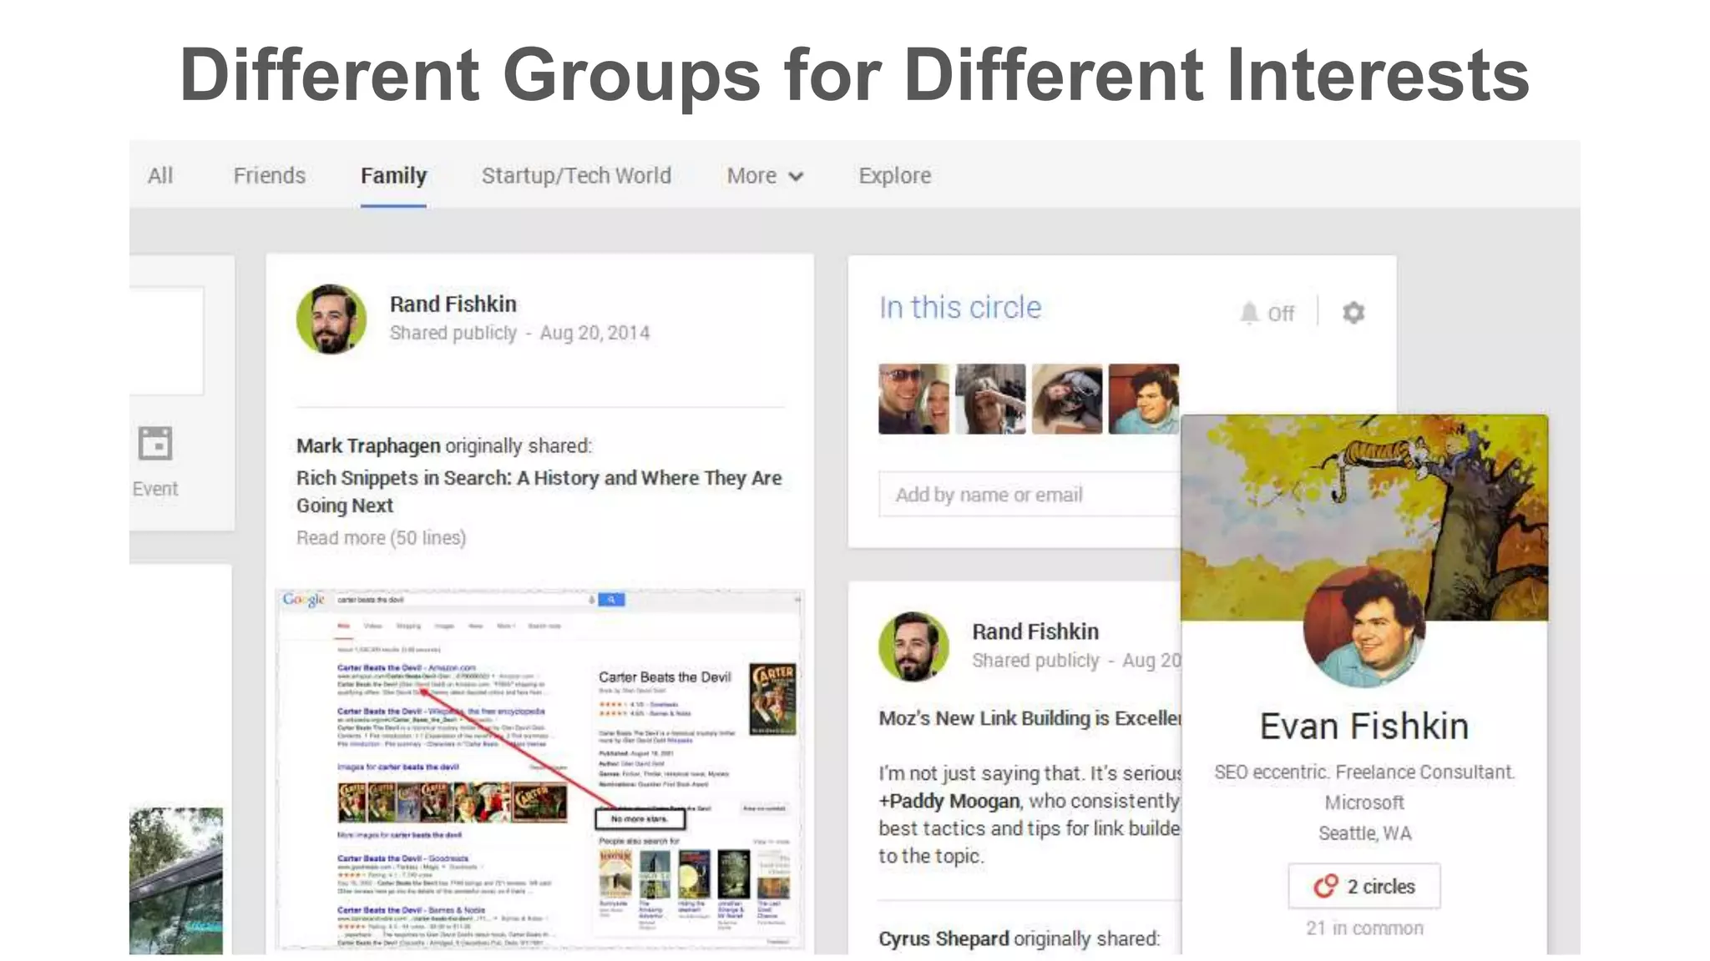
Task: Click the In this circle heading
Action: click(x=960, y=308)
